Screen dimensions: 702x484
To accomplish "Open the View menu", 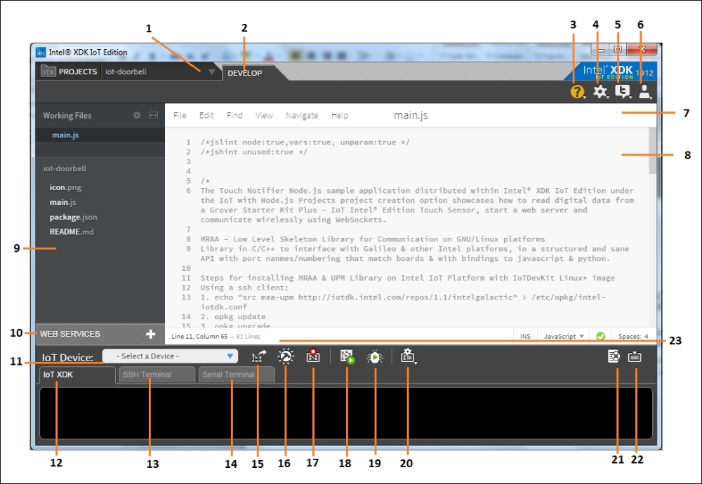I will [264, 116].
